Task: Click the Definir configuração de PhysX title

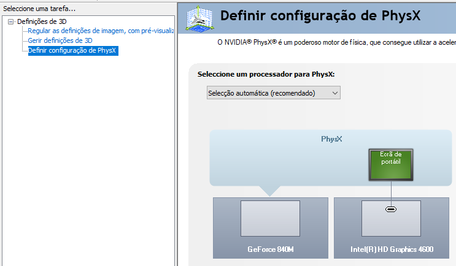Action: point(320,16)
